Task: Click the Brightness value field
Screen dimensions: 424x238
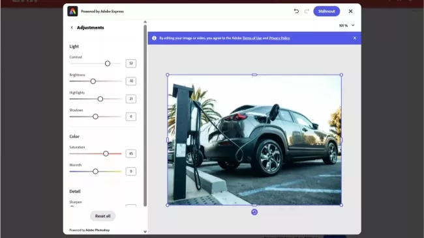Action: click(131, 81)
